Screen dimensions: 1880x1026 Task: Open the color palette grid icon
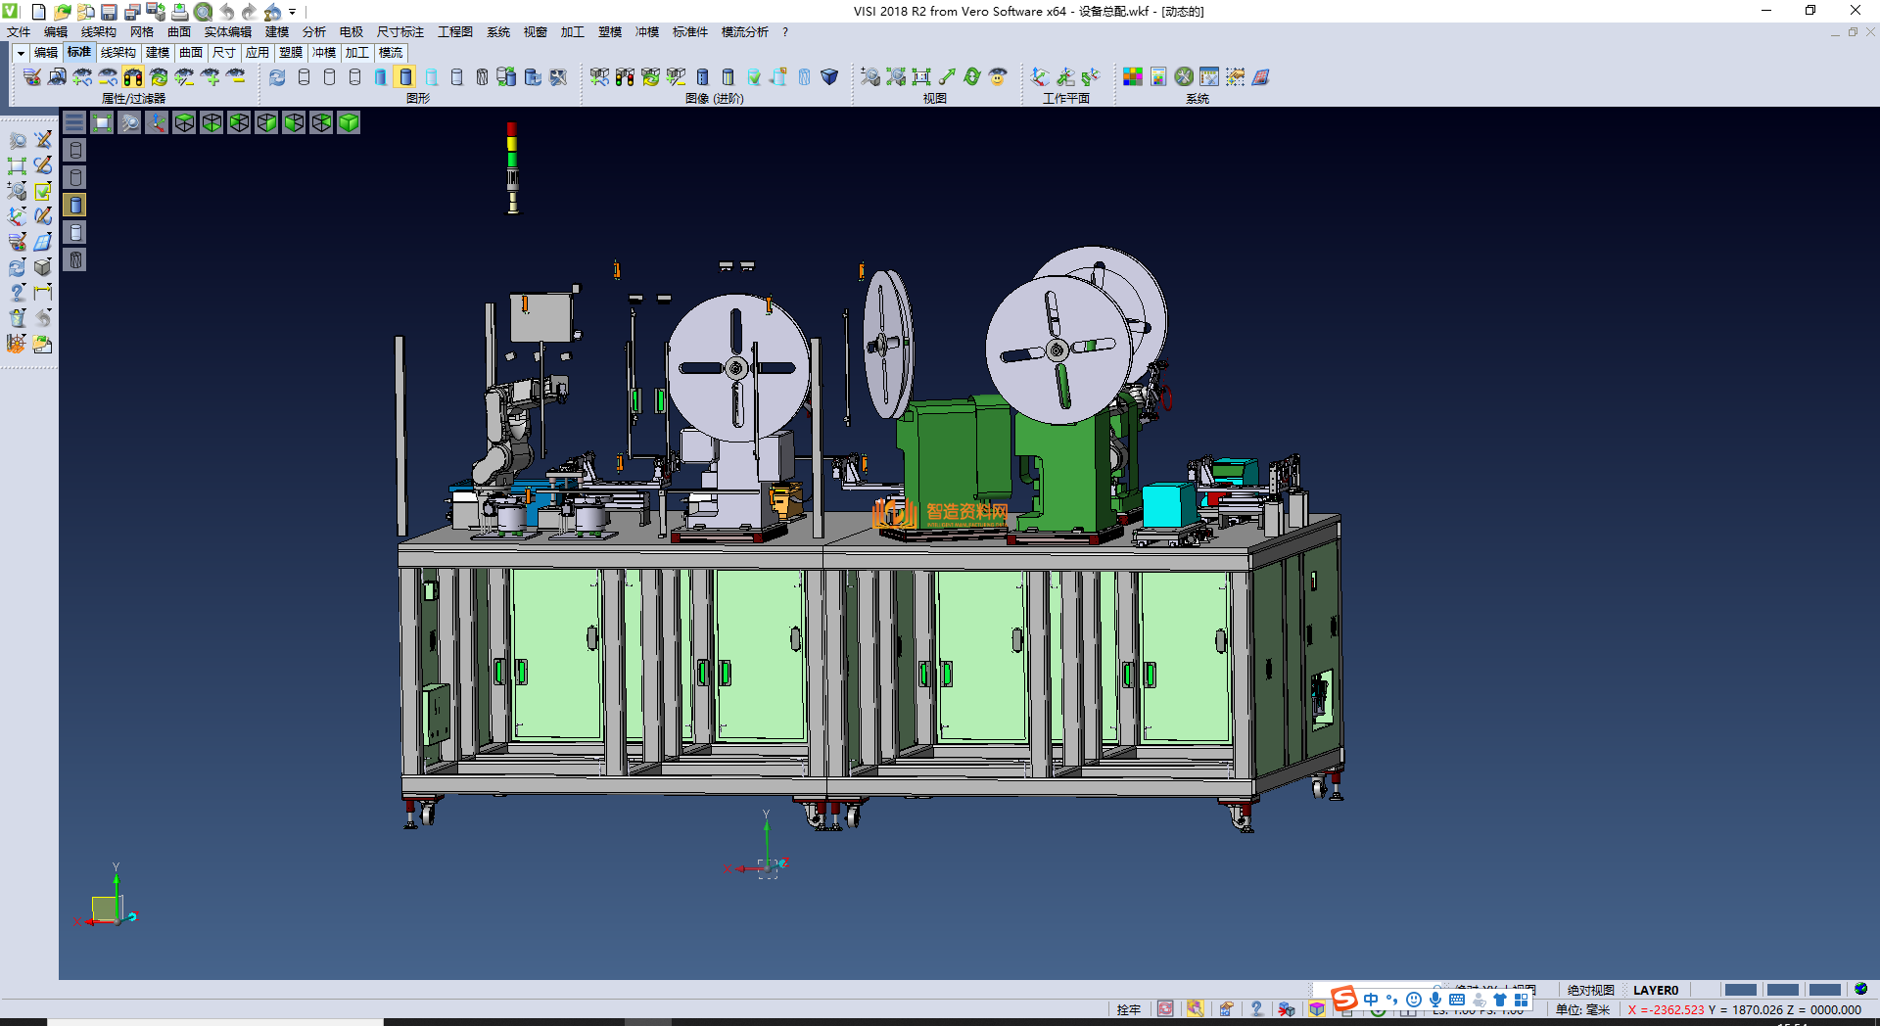tap(1133, 76)
